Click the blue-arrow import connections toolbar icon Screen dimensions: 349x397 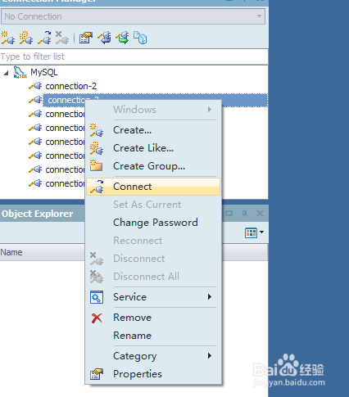click(104, 38)
